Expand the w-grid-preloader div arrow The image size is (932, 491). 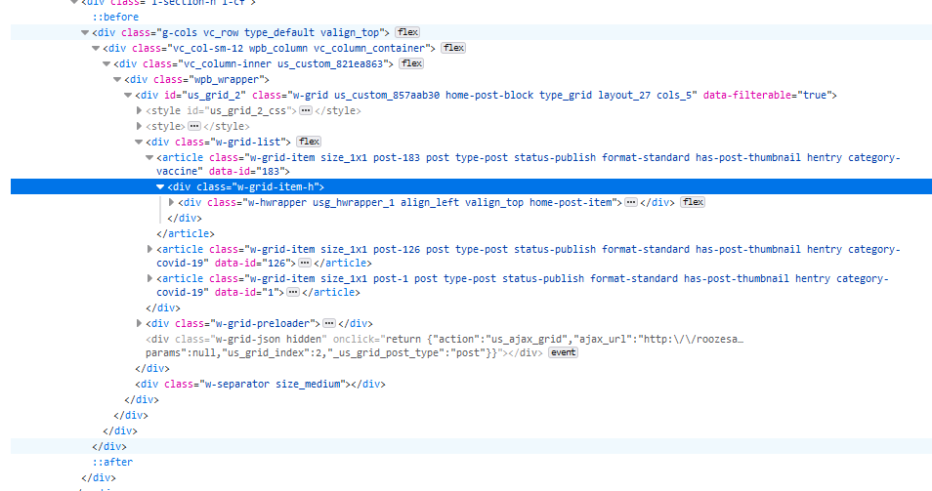click(139, 323)
